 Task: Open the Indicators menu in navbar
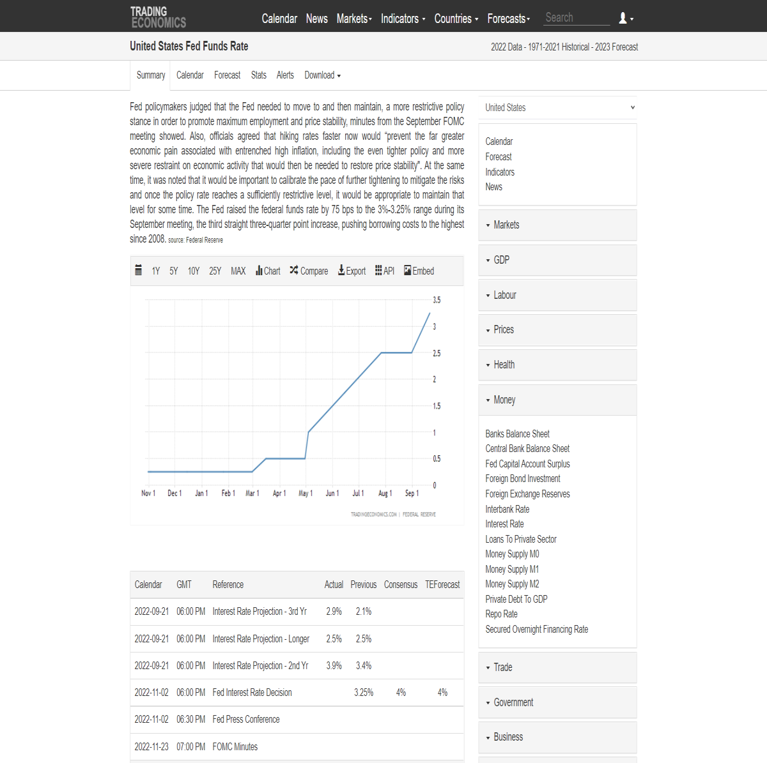point(403,19)
